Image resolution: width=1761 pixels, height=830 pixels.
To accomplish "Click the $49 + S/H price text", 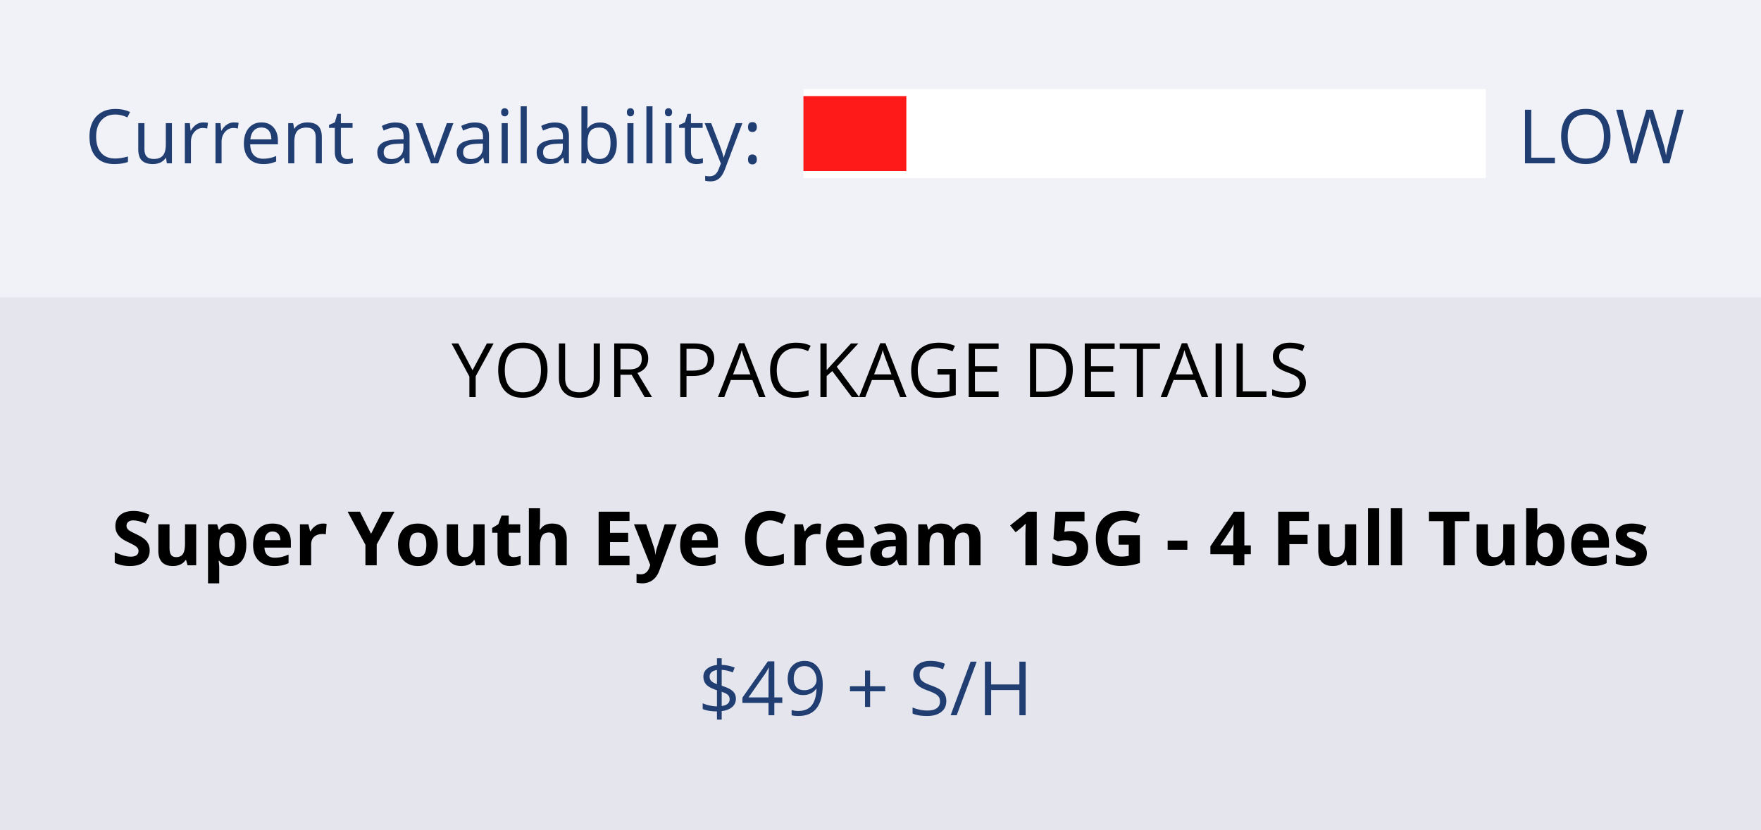I will (865, 688).
